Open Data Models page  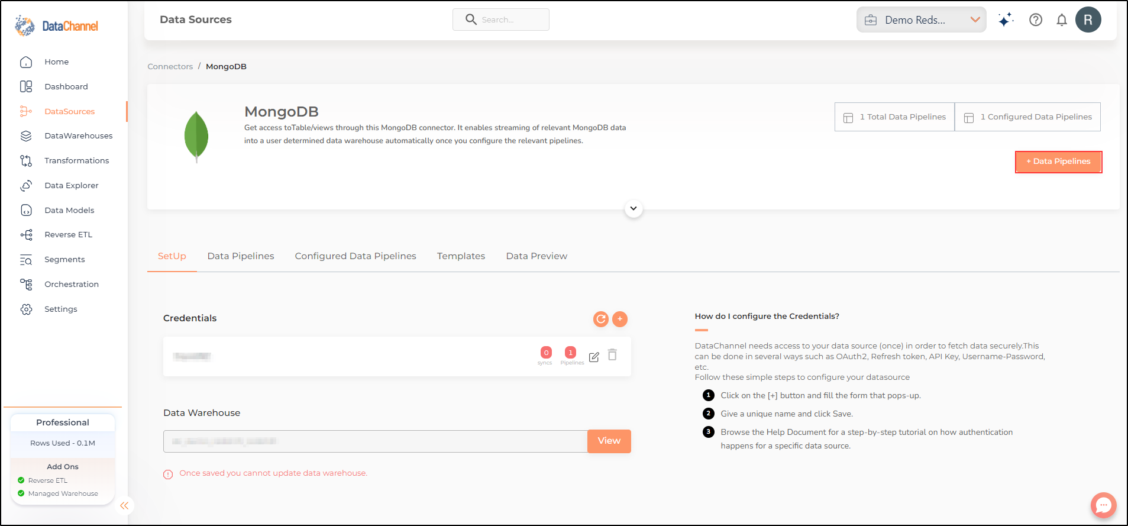pyautogui.click(x=69, y=210)
